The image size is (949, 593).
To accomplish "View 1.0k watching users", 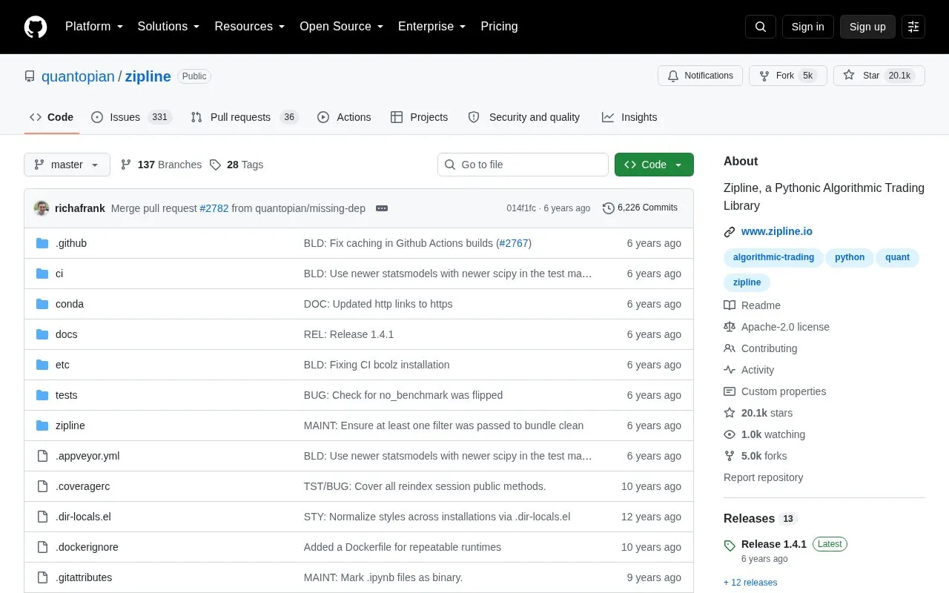I will click(x=764, y=434).
